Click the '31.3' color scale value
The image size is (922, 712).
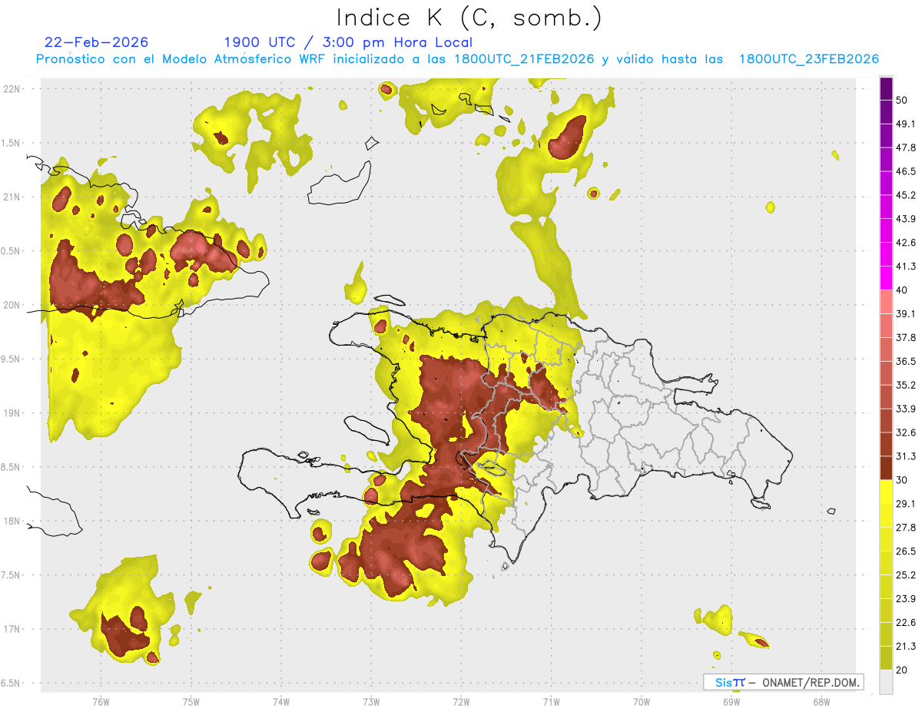click(x=906, y=456)
